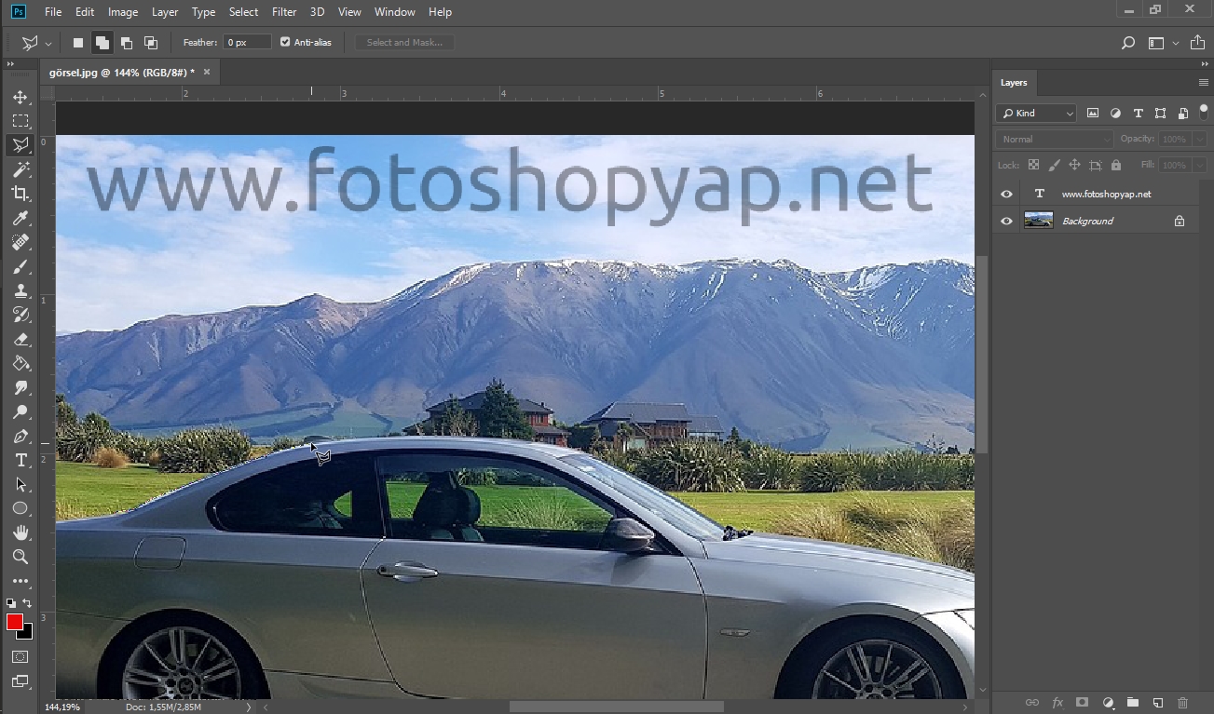Select the Smudge tool
This screenshot has height=714, width=1214.
tap(20, 387)
